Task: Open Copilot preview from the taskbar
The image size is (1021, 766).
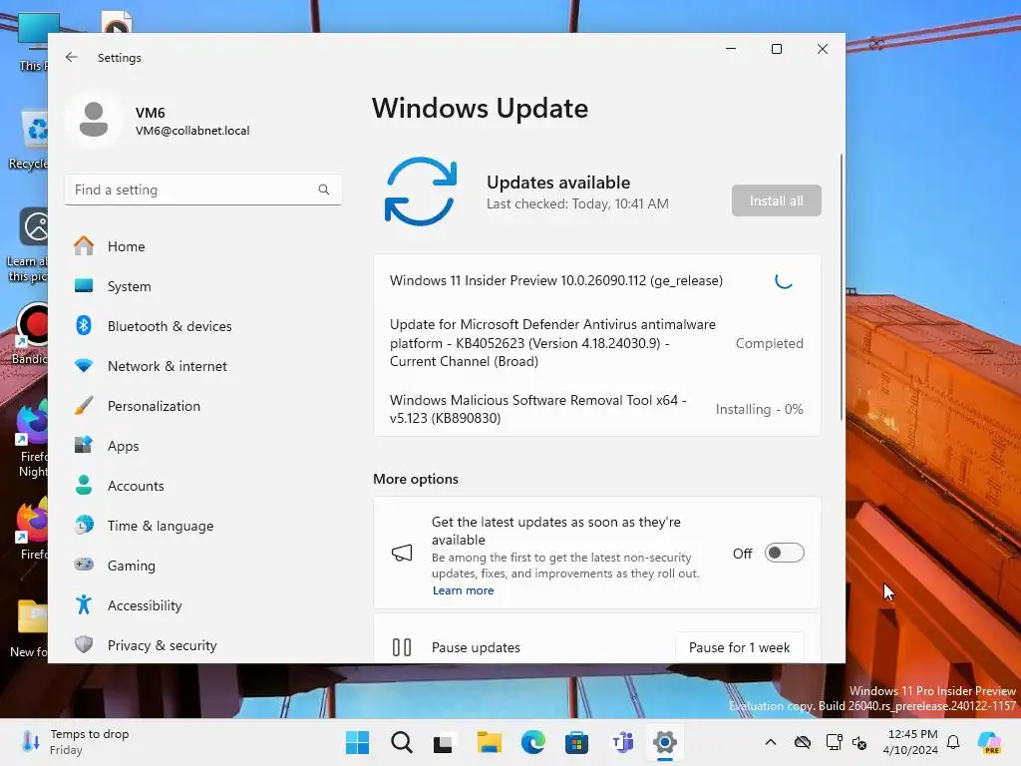Action: [x=989, y=742]
